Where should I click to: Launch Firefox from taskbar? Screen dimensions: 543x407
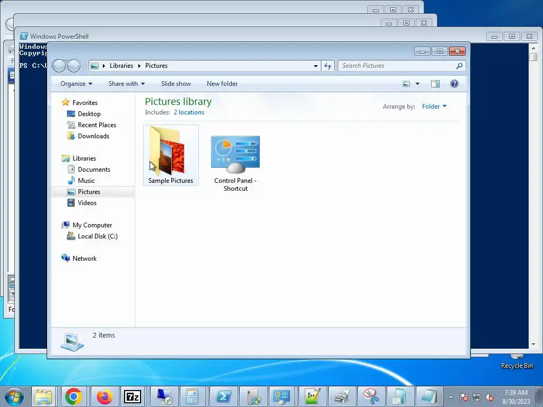point(104,396)
